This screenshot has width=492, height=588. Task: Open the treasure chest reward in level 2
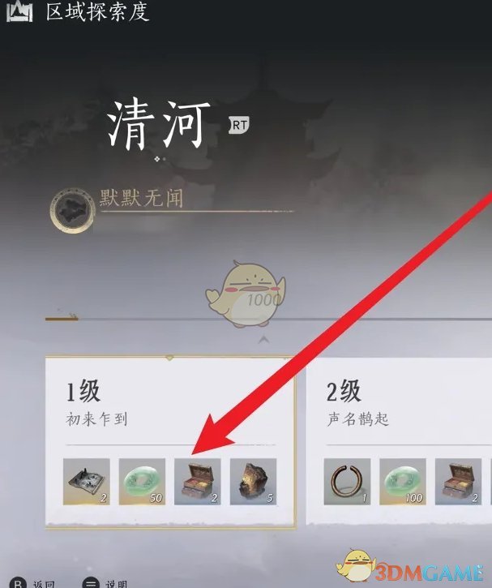click(x=458, y=482)
